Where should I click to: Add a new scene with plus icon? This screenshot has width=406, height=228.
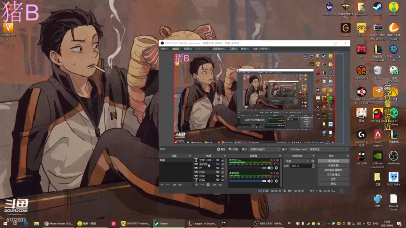click(x=162, y=185)
